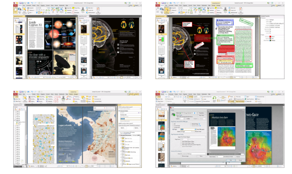Tick the Collate checkbox in Print dialog
This screenshot has height=174, width=292.
[x=185, y=118]
